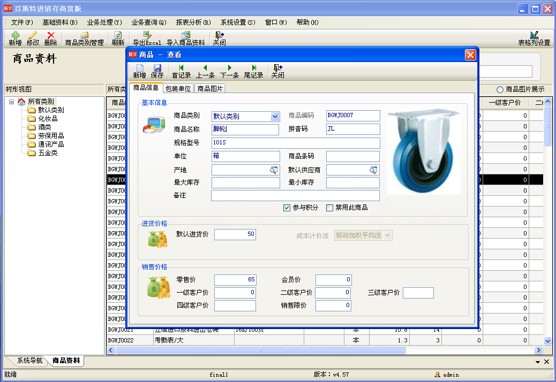This screenshot has height=382, width=556.
Task: Enable the 禁用此商品 checkbox
Action: 329,208
